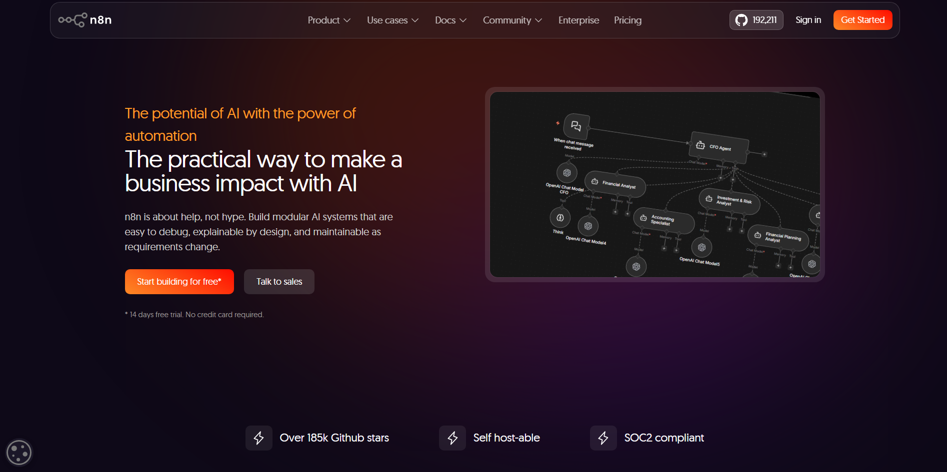Click the "n8n is about help, not hype" paragraph
This screenshot has height=472, width=947.
[258, 232]
